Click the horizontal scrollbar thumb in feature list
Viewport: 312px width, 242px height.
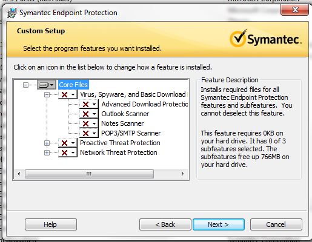point(89,174)
